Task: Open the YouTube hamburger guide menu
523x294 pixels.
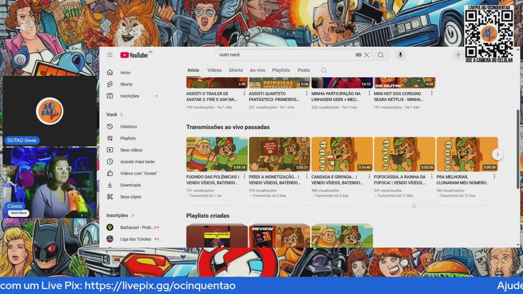Action: pos(110,55)
